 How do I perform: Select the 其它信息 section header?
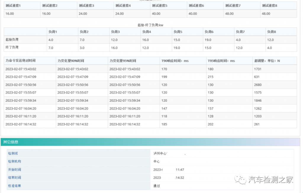coord(11,142)
